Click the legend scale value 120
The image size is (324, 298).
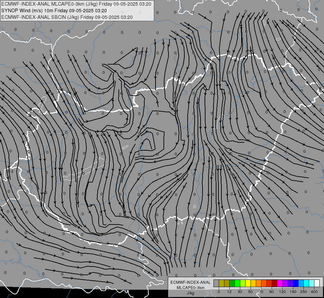282,292
